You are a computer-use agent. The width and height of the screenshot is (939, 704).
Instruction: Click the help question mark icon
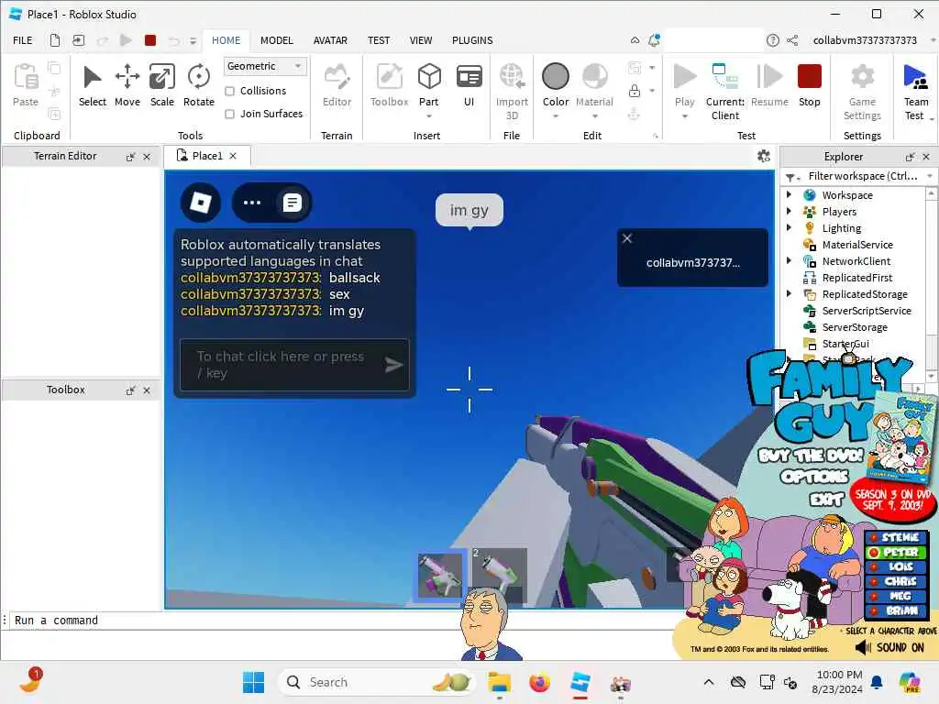772,40
